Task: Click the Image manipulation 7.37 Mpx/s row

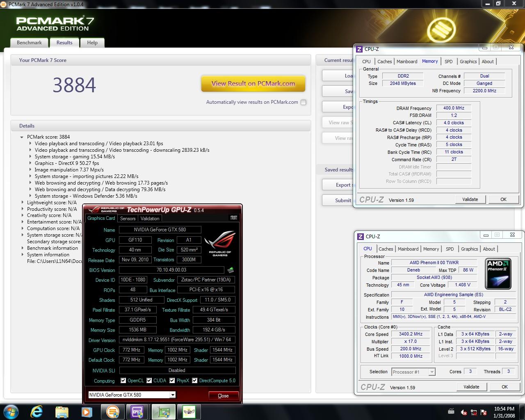Action: coord(69,170)
